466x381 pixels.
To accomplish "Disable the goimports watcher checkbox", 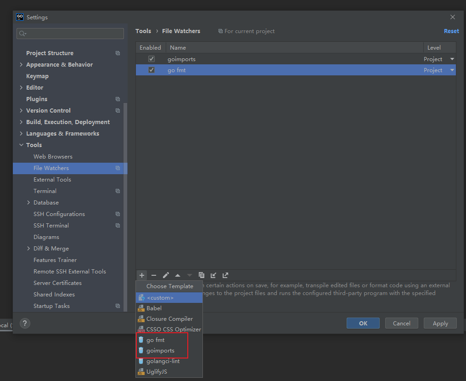I will click(x=152, y=59).
